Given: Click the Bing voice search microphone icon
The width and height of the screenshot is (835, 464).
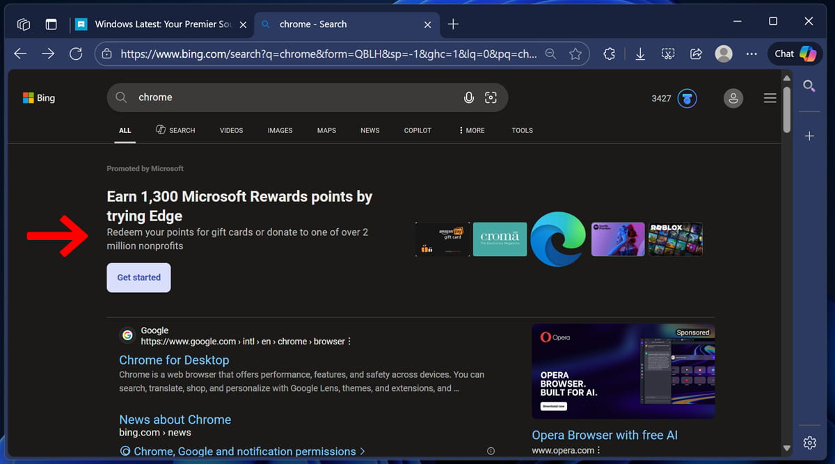Looking at the screenshot, I should click(469, 98).
